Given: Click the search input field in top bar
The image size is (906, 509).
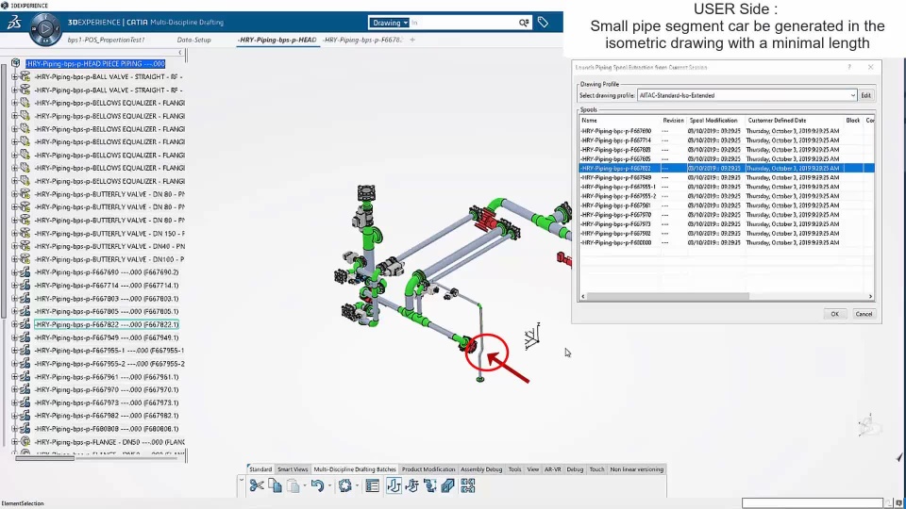Looking at the screenshot, I should click(463, 23).
